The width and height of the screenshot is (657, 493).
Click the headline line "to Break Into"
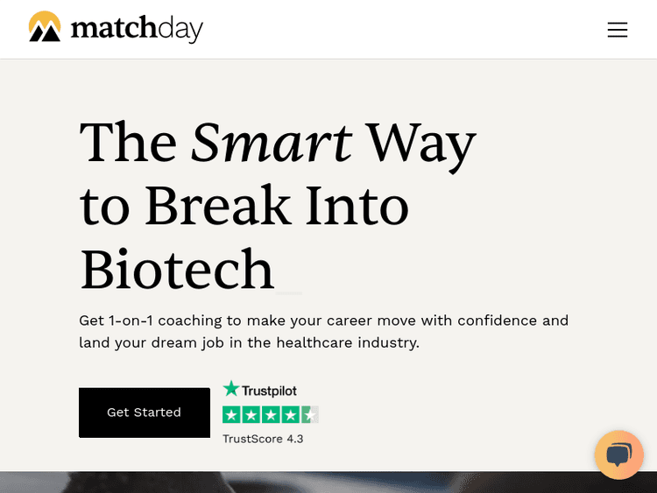244,206
